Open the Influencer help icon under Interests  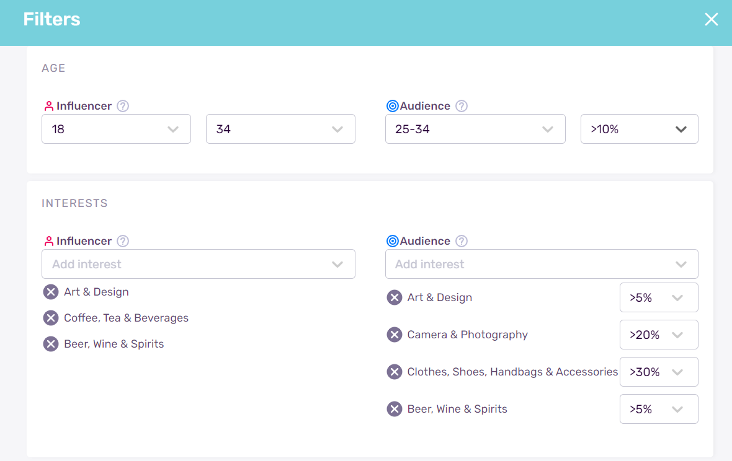[x=122, y=241]
